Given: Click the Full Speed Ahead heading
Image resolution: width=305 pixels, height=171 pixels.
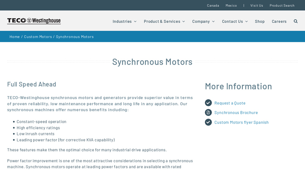Looking at the screenshot, I should click(32, 84).
